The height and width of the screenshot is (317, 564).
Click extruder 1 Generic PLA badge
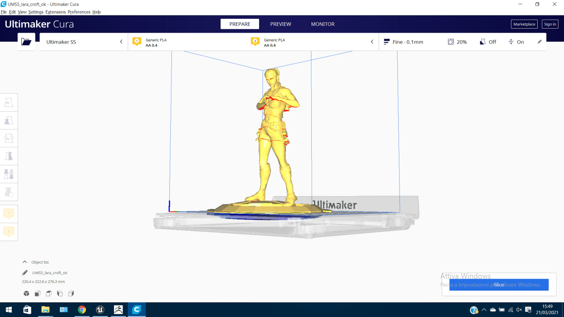click(137, 41)
